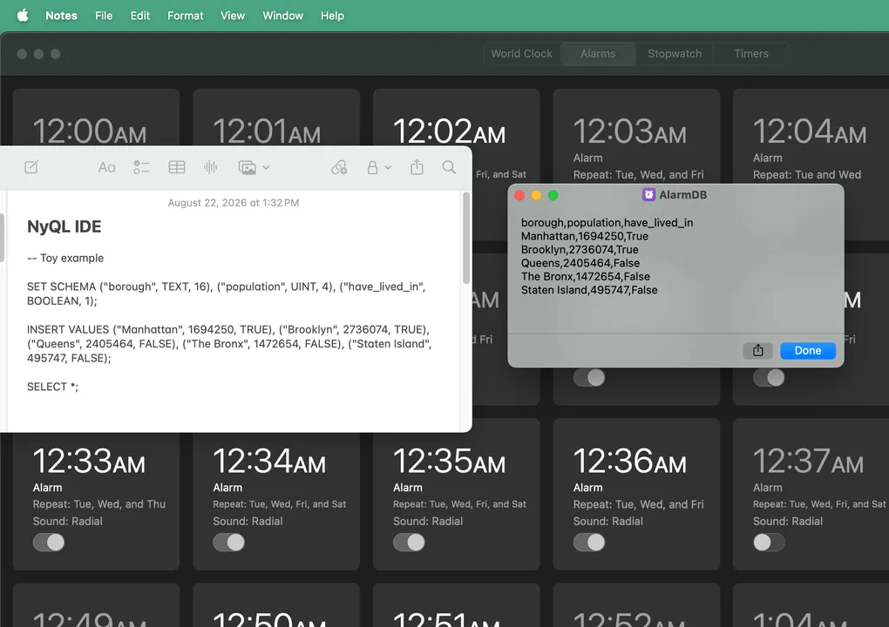
Task: Insert a table into the note
Action: [x=177, y=167]
